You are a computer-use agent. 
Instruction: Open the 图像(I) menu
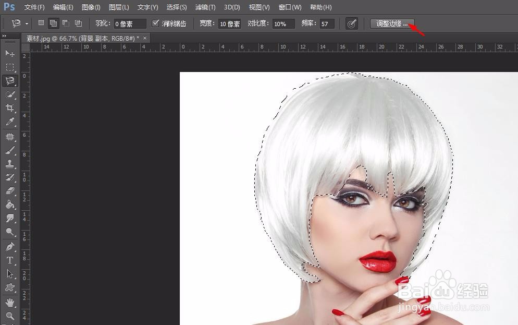[91, 7]
